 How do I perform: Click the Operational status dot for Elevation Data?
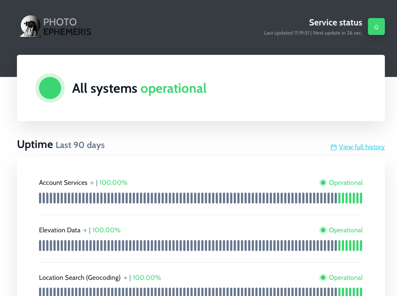click(323, 230)
